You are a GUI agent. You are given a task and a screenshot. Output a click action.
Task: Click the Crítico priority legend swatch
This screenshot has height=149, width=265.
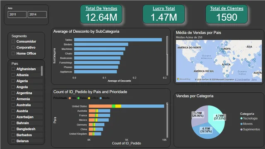tap(89, 98)
